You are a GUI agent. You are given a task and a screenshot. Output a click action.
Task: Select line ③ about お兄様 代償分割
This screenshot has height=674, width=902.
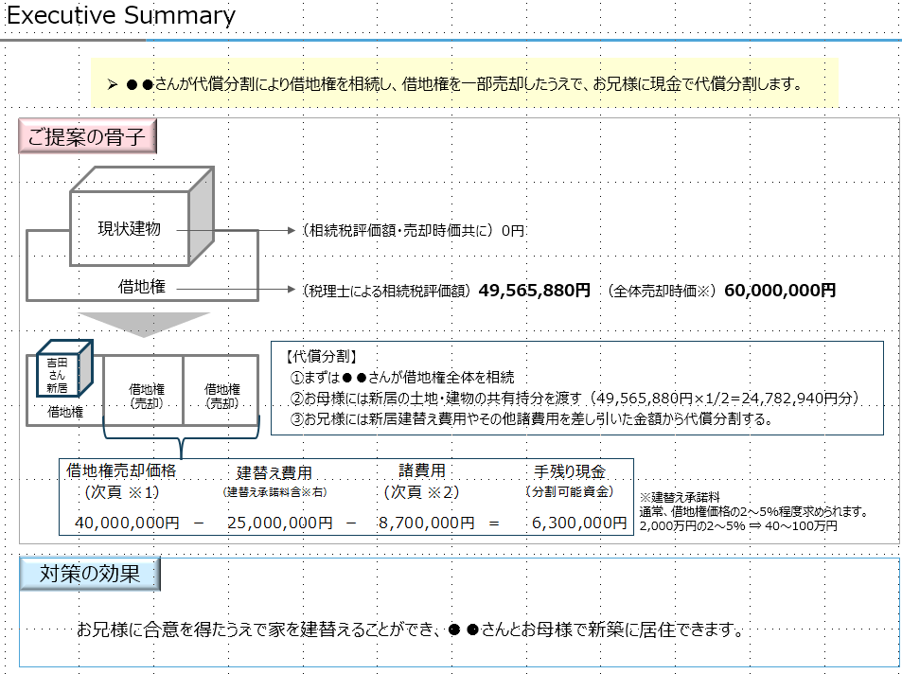coord(531,419)
